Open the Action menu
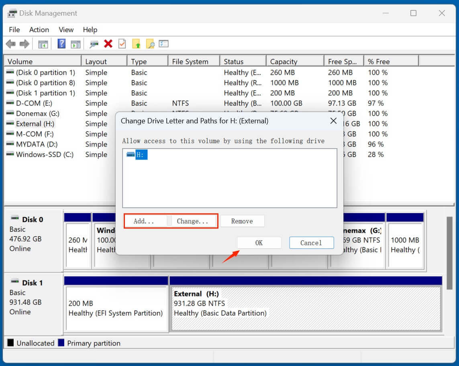The height and width of the screenshot is (366, 459). [39, 30]
